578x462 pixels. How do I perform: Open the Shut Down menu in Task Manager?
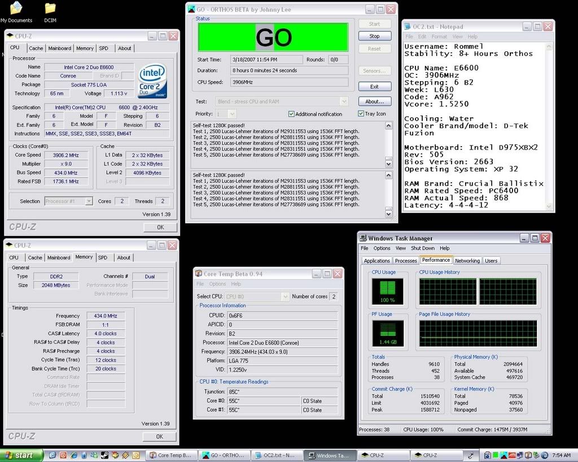[x=422, y=248]
